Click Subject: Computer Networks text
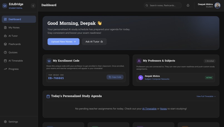 pyautogui.click(x=157, y=79)
